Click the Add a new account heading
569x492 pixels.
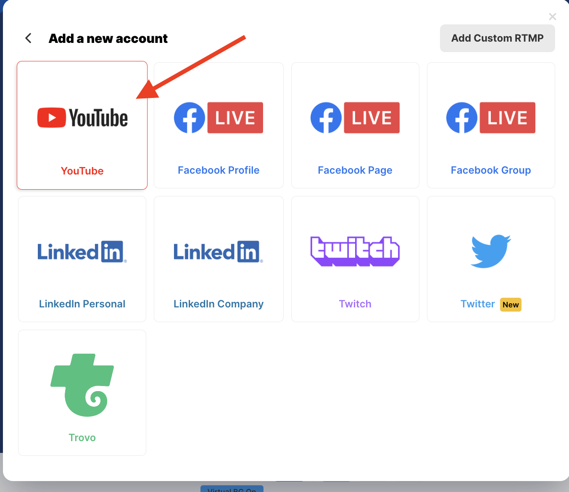point(108,38)
